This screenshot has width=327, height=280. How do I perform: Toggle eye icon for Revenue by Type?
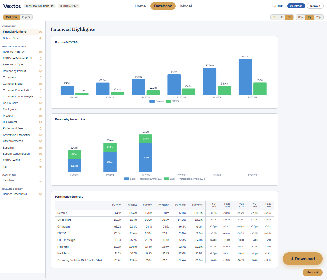coord(41,65)
